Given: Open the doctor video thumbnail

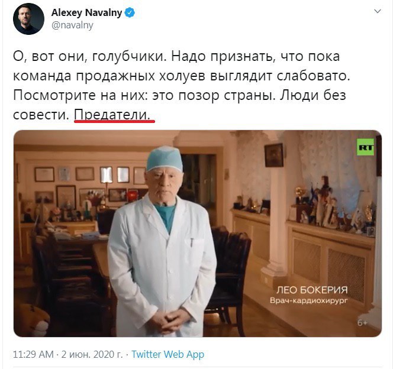Looking at the screenshot, I should coord(198,234).
